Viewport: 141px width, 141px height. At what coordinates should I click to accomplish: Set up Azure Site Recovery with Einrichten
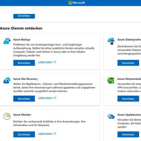[x=24, y=99]
